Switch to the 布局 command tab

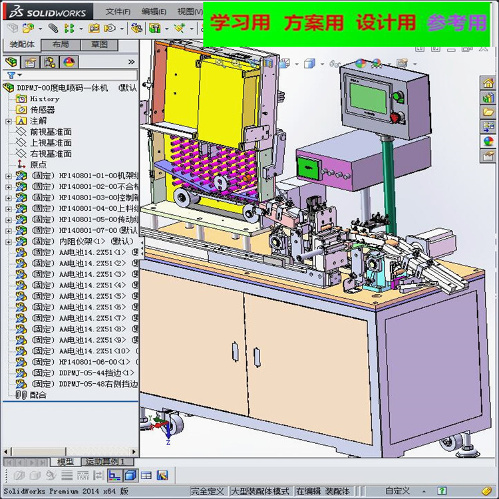click(x=61, y=44)
